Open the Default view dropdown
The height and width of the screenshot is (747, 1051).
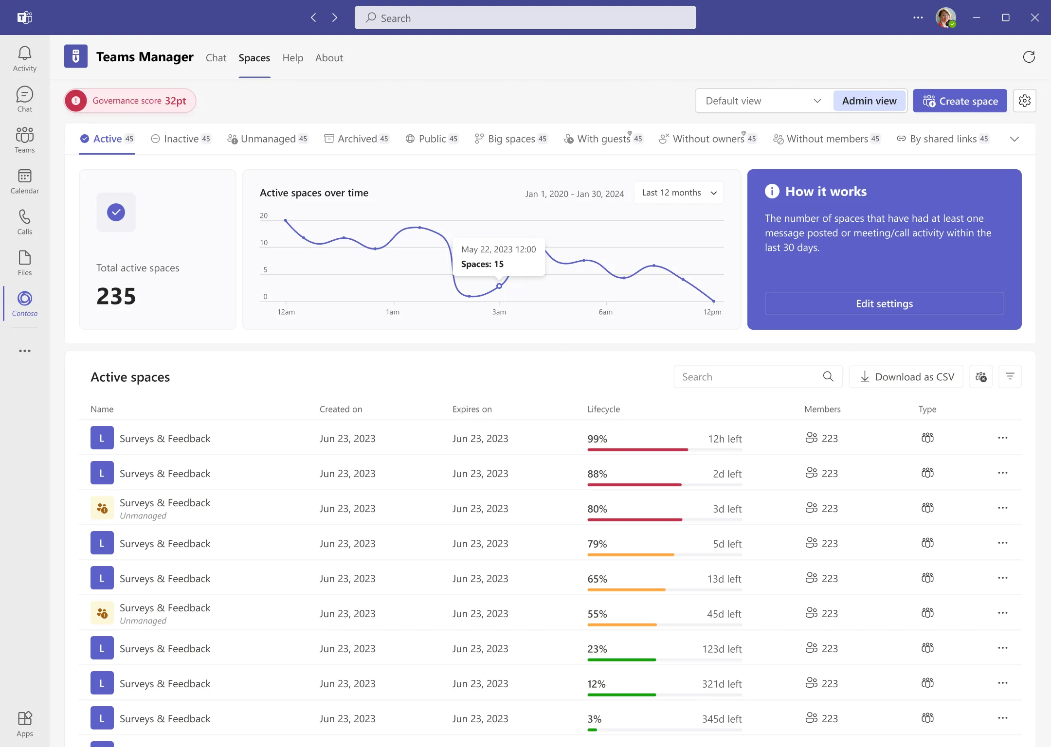(764, 101)
